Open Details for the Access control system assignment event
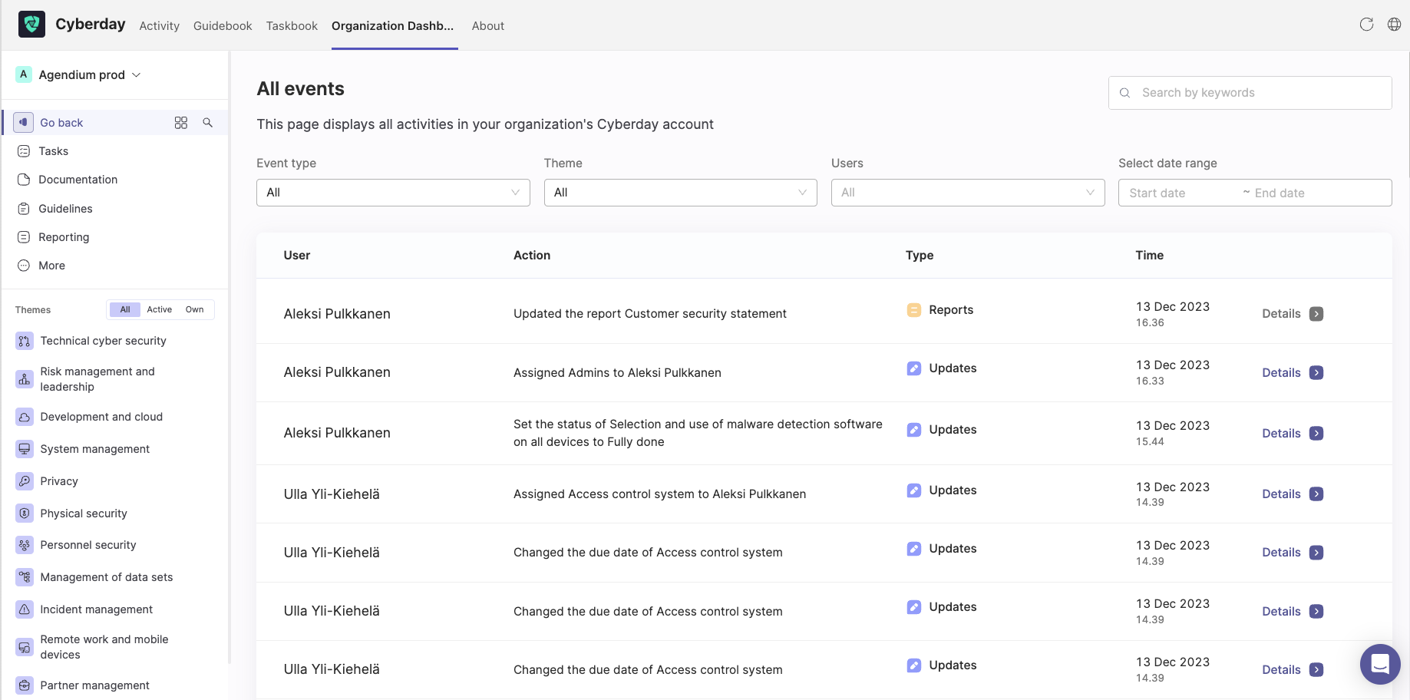Screen dimensions: 1410x700 tap(1293, 494)
